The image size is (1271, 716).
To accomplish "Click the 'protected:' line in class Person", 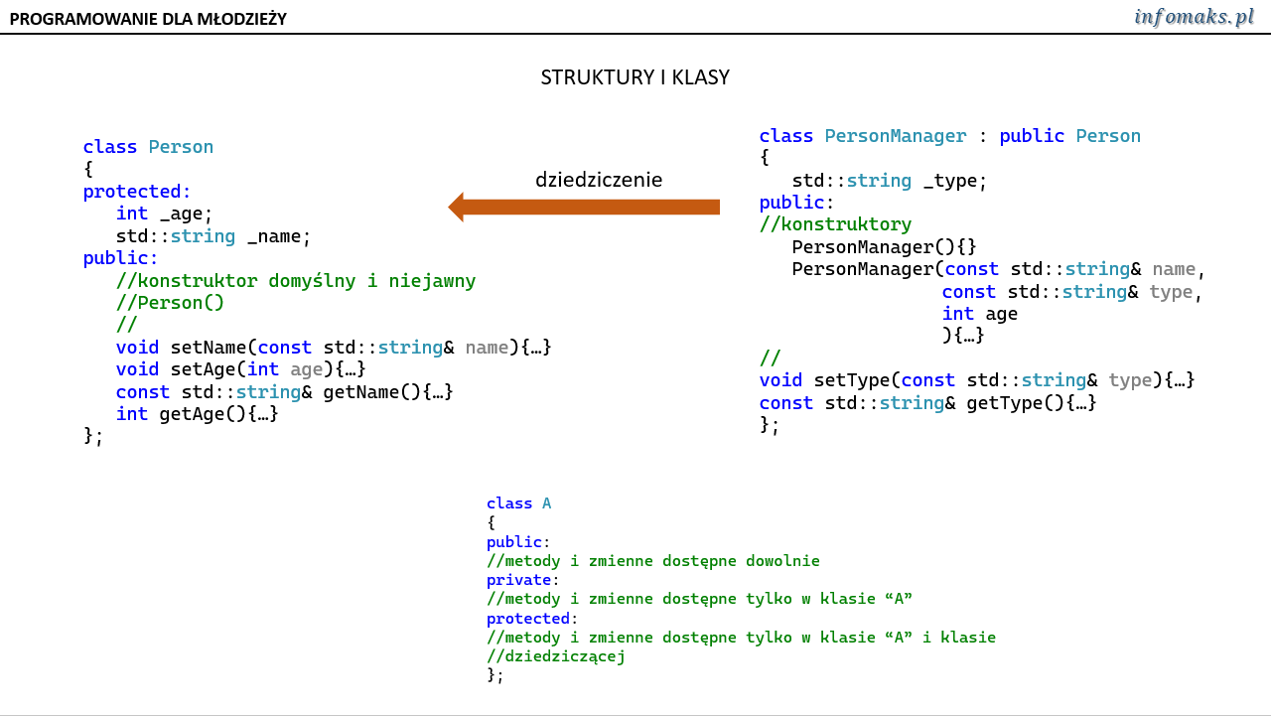I will pyautogui.click(x=137, y=191).
